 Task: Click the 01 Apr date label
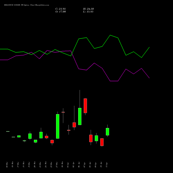coord(68,165)
